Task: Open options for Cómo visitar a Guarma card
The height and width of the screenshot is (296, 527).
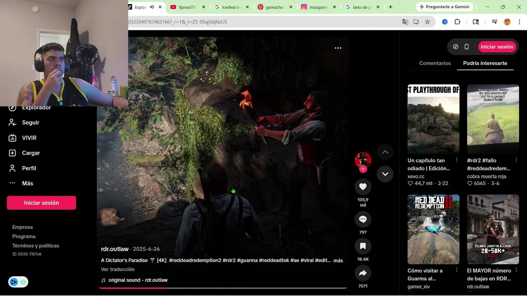Action: (457, 270)
